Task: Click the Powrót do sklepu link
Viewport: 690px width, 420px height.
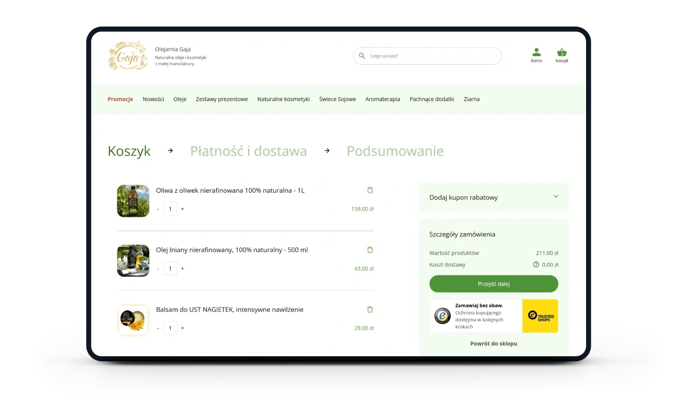Action: (493, 343)
